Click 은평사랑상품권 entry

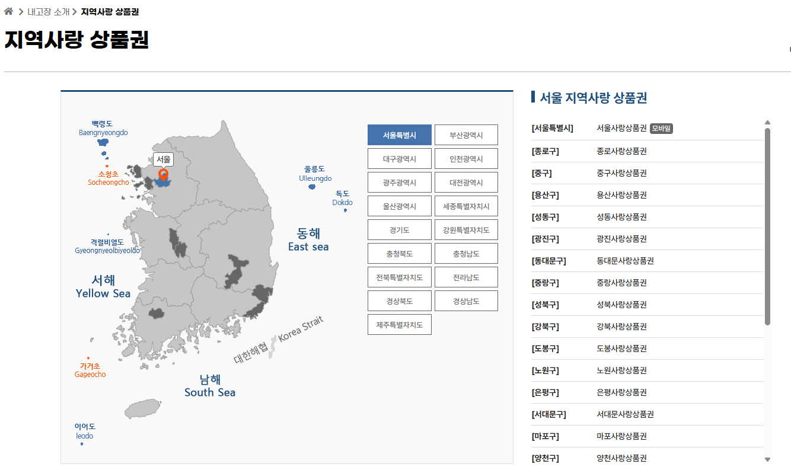621,392
